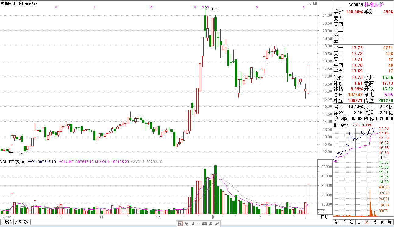Click the intraday mini chart
Image resolution: width=394 pixels, height=227 pixels.
pos(356,172)
